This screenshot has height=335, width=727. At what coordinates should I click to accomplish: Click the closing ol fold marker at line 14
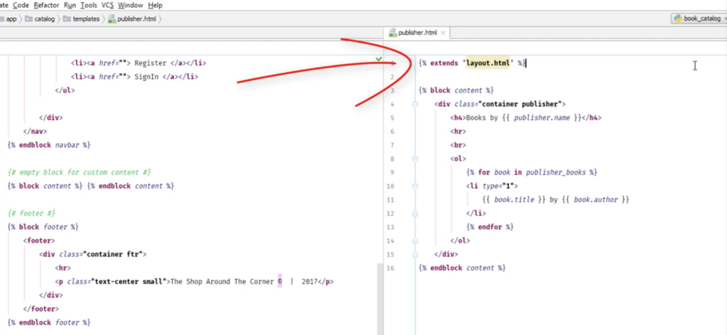415,241
